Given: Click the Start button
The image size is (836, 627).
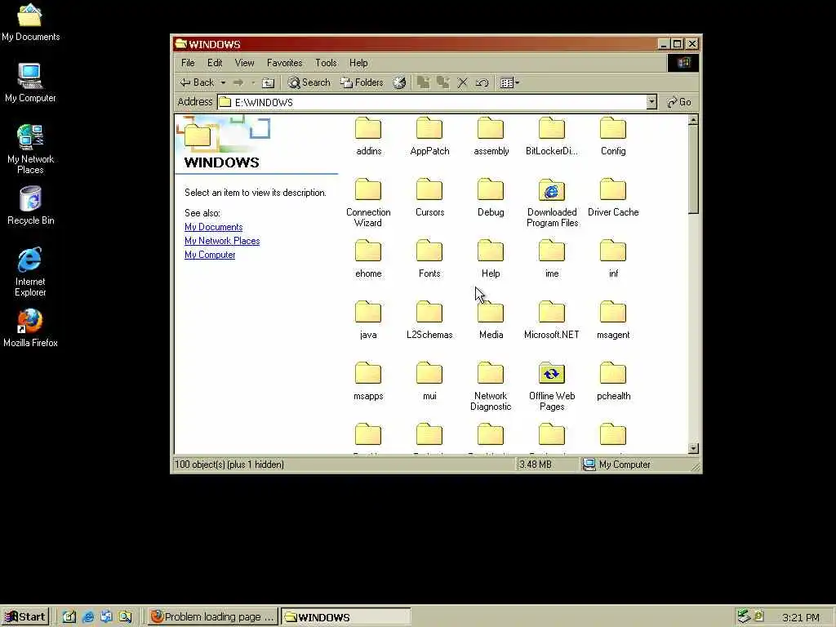Looking at the screenshot, I should [25, 617].
